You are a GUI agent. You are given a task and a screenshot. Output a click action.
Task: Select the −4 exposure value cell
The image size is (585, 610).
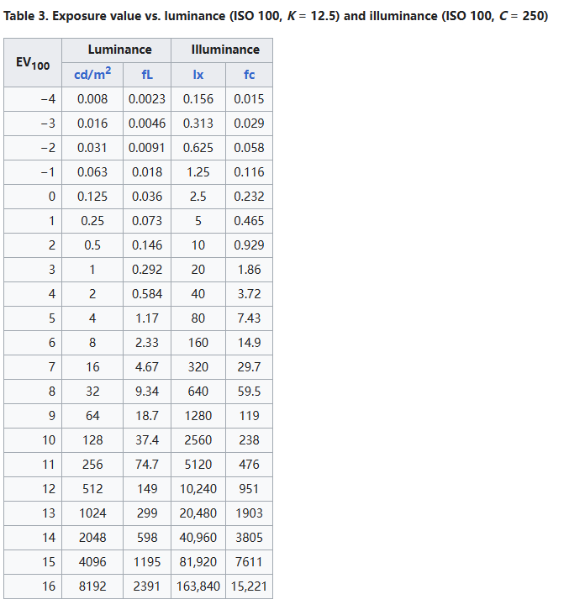pyautogui.click(x=48, y=99)
